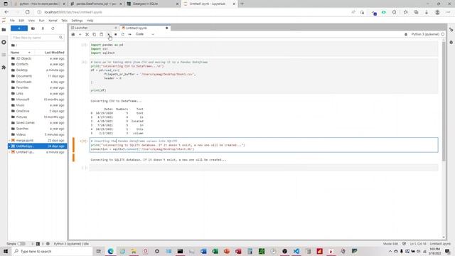This screenshot has width=455, height=256.
Task: Run the selected cell with play icon
Action: [109, 34]
